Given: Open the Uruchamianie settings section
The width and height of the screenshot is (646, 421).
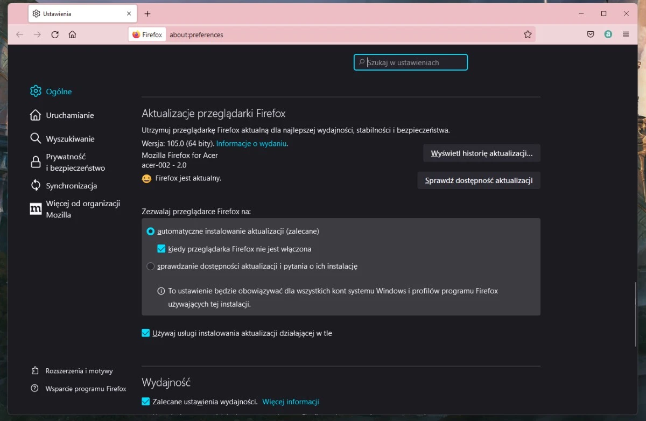Looking at the screenshot, I should pyautogui.click(x=69, y=115).
